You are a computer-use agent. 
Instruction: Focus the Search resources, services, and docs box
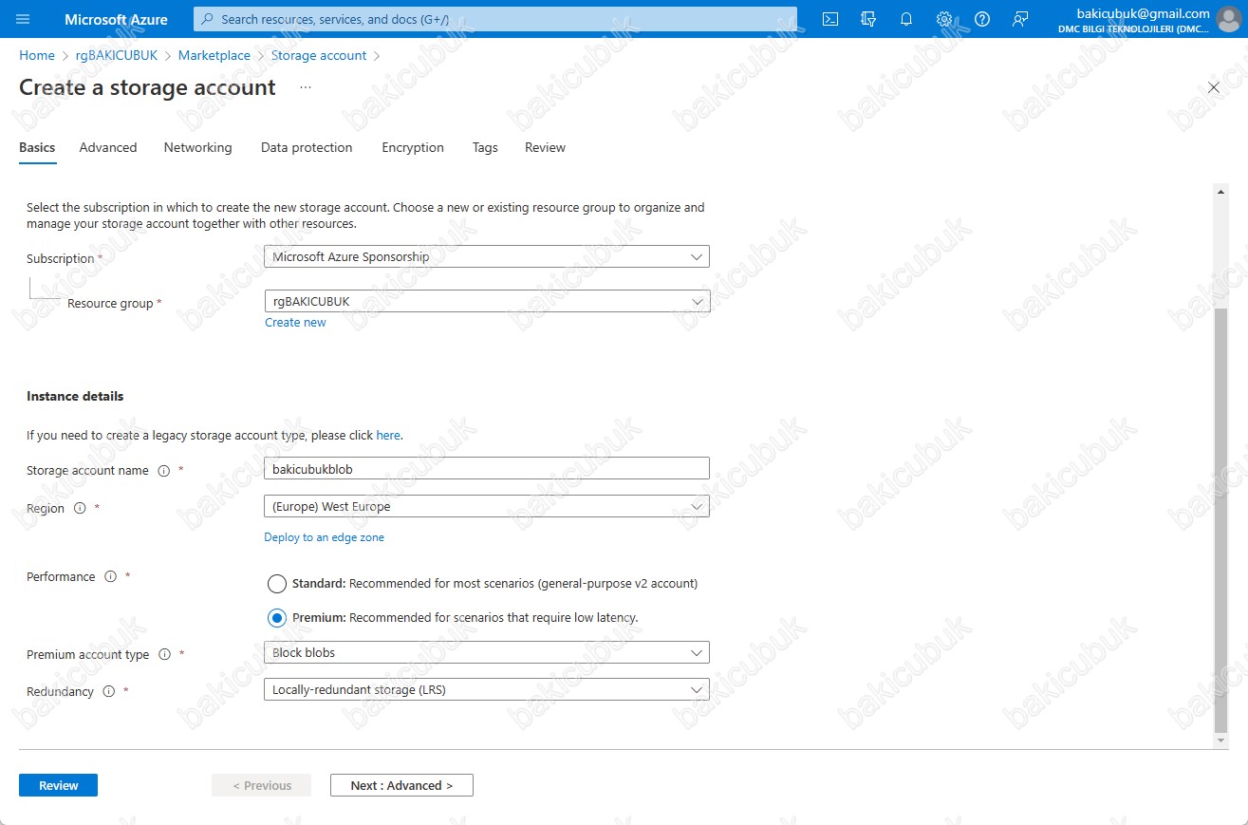tap(495, 19)
